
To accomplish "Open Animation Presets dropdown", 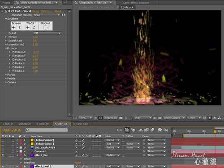I will 47,15.
